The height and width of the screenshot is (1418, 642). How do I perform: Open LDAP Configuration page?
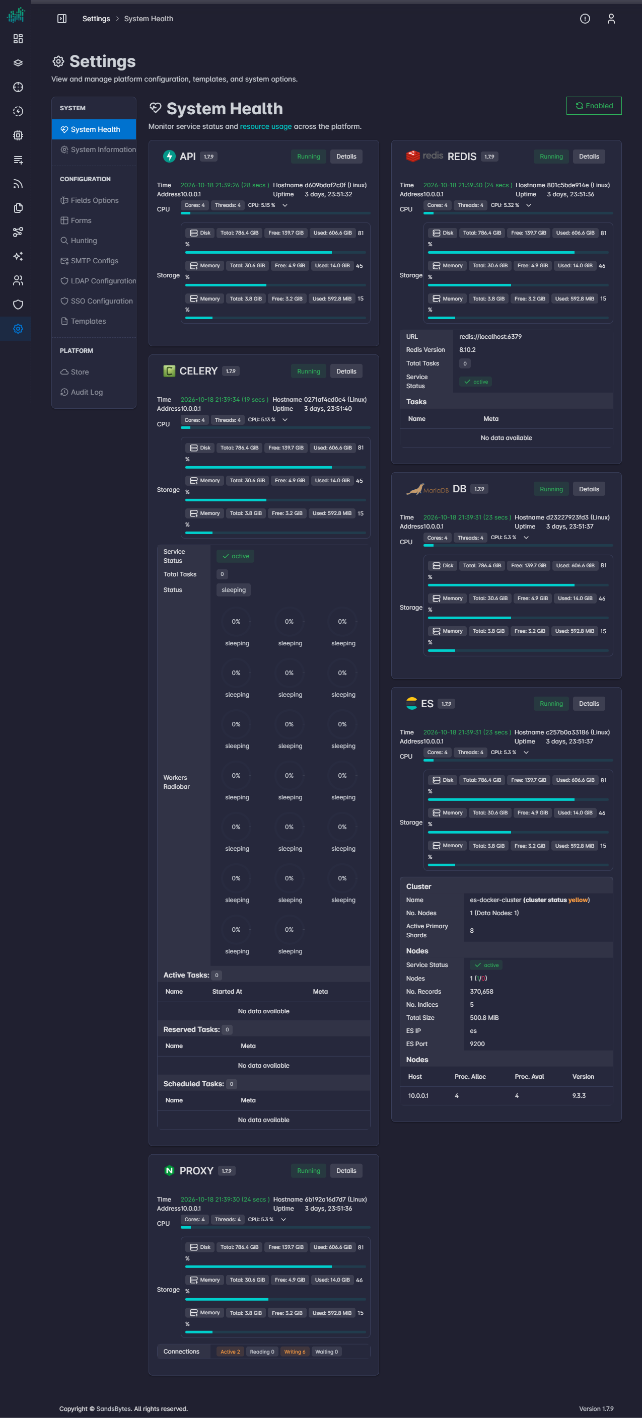tap(94, 281)
